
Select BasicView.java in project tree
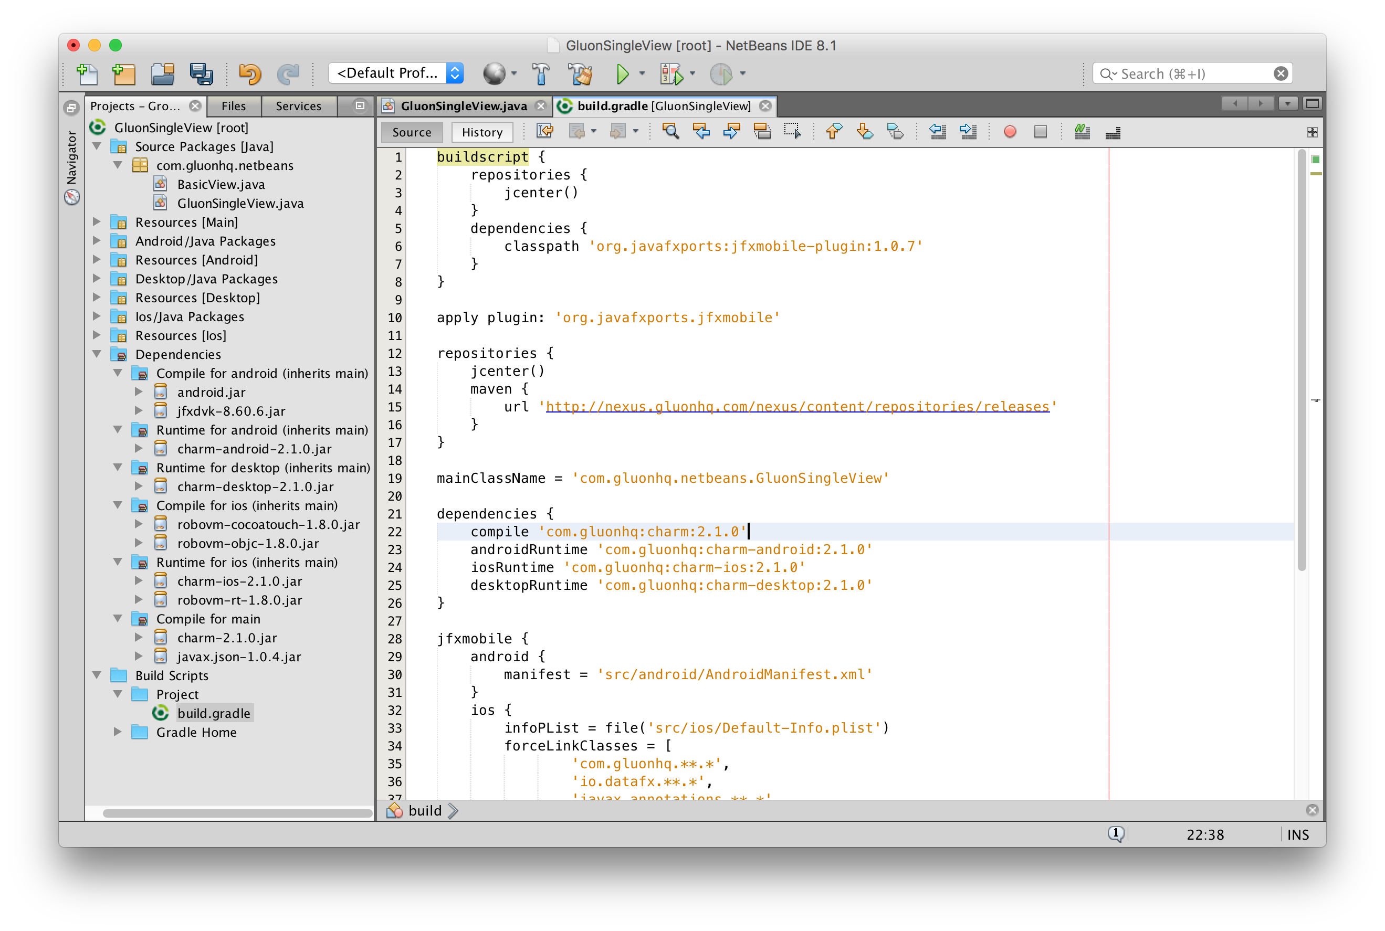pos(221,184)
